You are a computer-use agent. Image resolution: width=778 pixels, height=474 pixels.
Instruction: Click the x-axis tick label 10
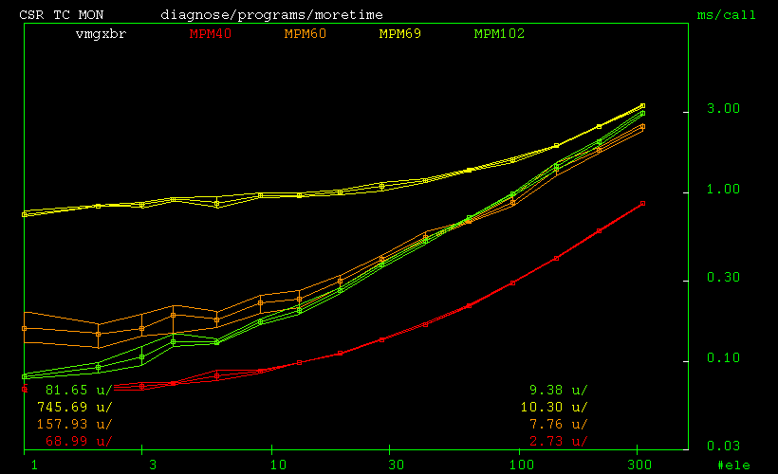(x=278, y=465)
